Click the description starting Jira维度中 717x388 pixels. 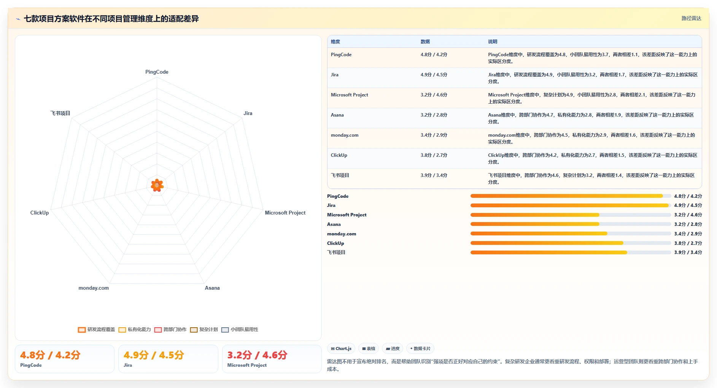point(593,78)
